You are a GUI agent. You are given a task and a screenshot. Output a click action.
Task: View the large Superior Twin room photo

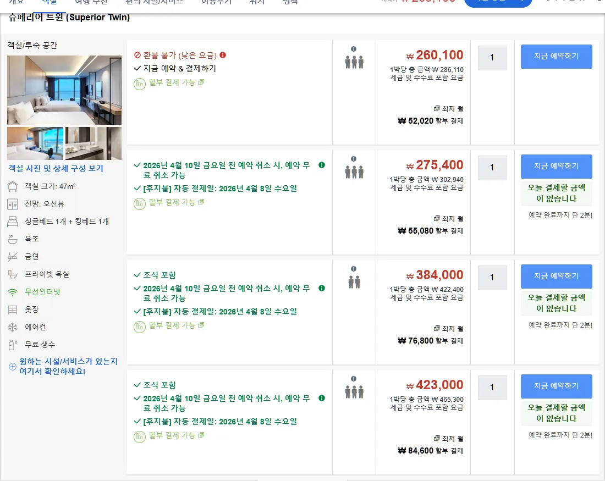(64, 90)
